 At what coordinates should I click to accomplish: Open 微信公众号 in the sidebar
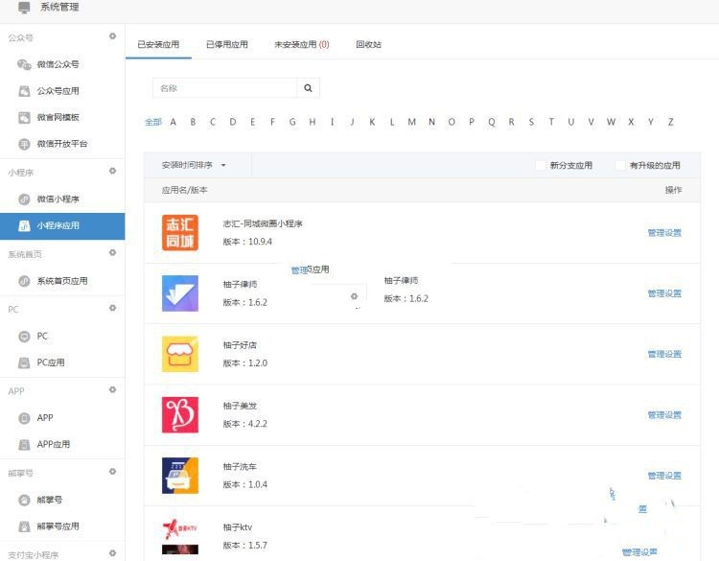coord(58,64)
